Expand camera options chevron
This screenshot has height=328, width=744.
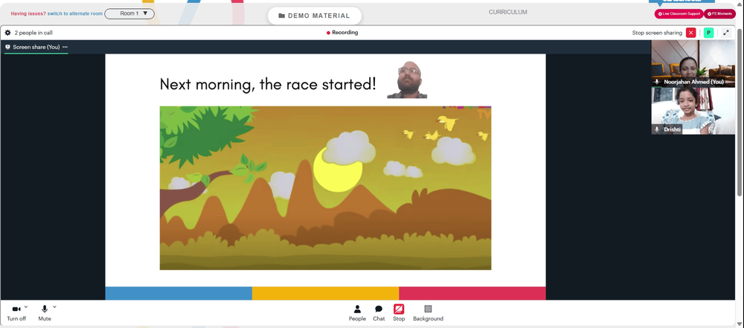[x=26, y=307]
